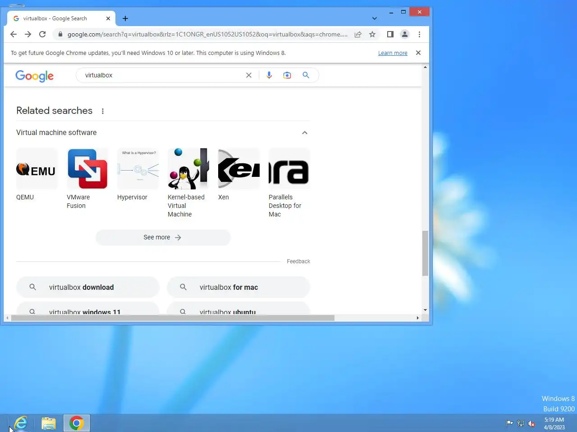The width and height of the screenshot is (577, 432).
Task: Click inside the virtualbox search field
Action: [162, 75]
